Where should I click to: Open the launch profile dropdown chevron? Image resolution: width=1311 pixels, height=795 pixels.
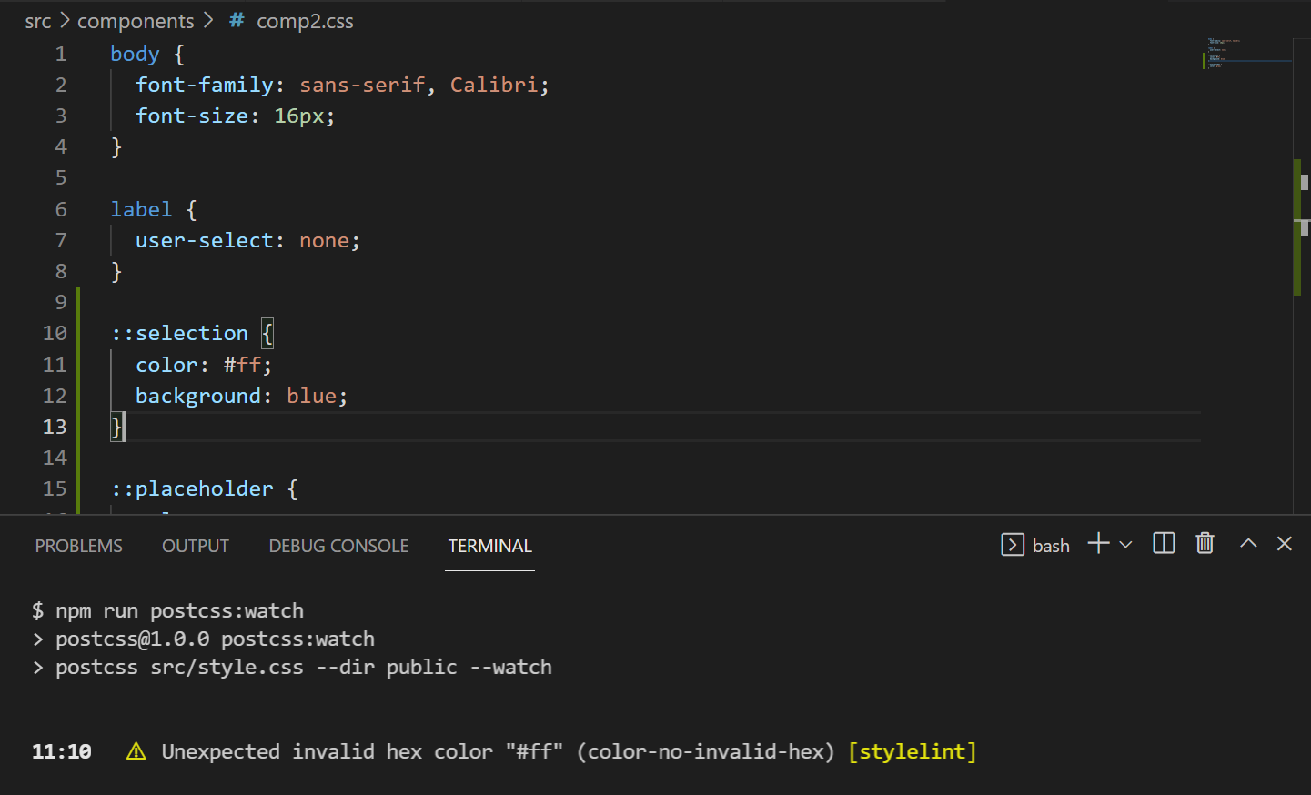tap(1125, 545)
